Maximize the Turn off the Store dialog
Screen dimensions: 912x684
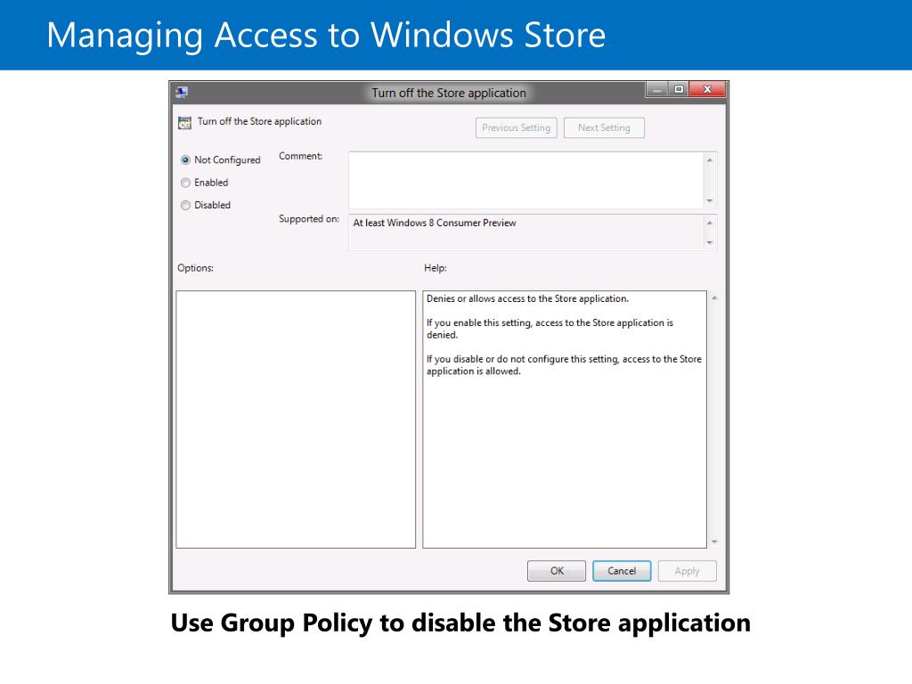(678, 90)
